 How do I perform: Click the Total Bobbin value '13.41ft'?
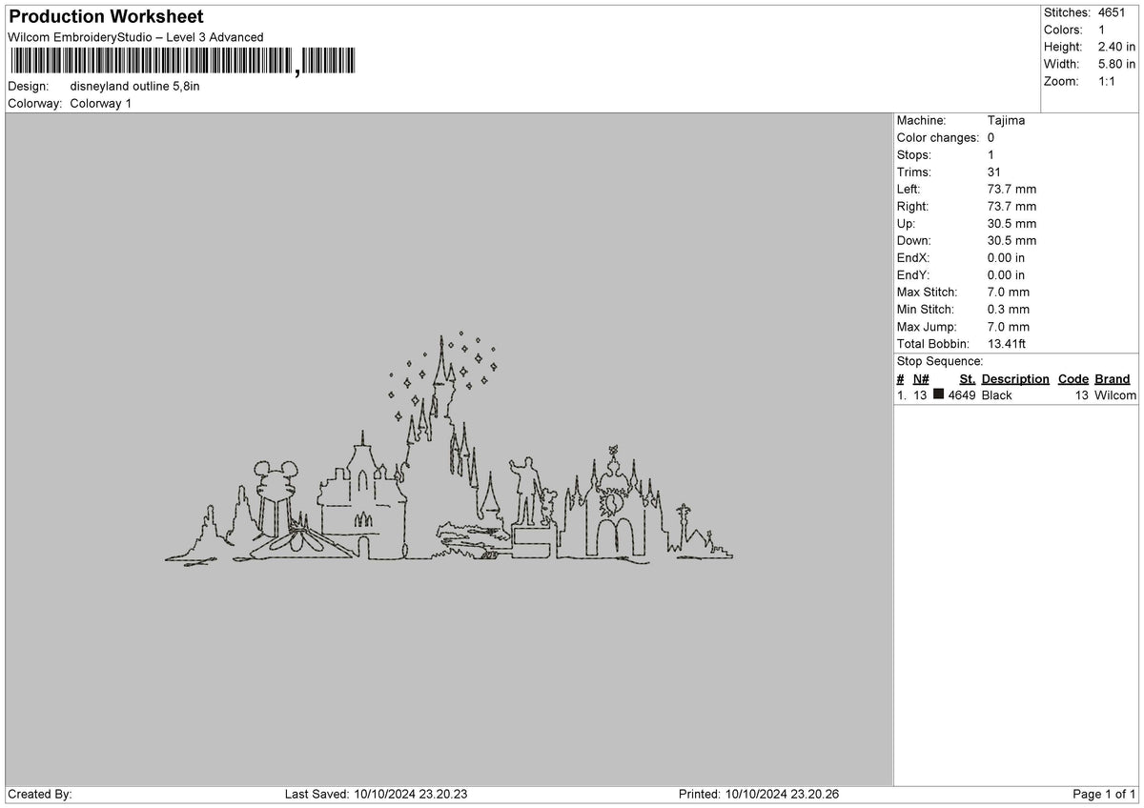click(x=1008, y=343)
